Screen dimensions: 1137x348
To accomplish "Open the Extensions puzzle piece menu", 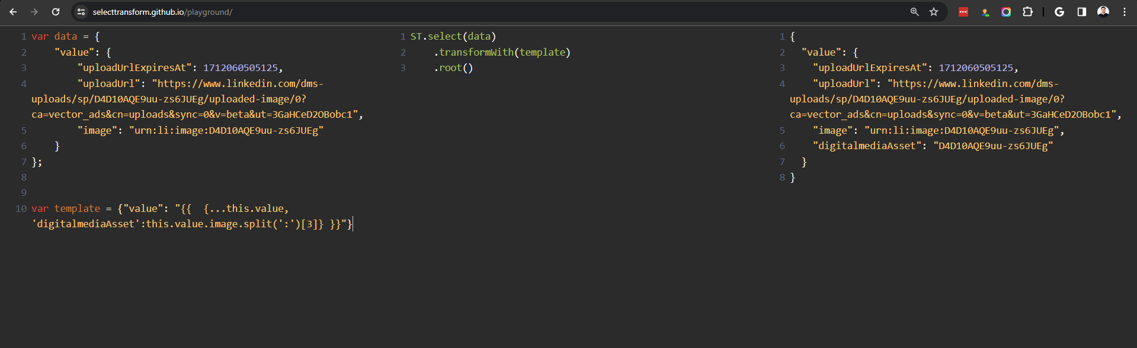I will [1028, 12].
